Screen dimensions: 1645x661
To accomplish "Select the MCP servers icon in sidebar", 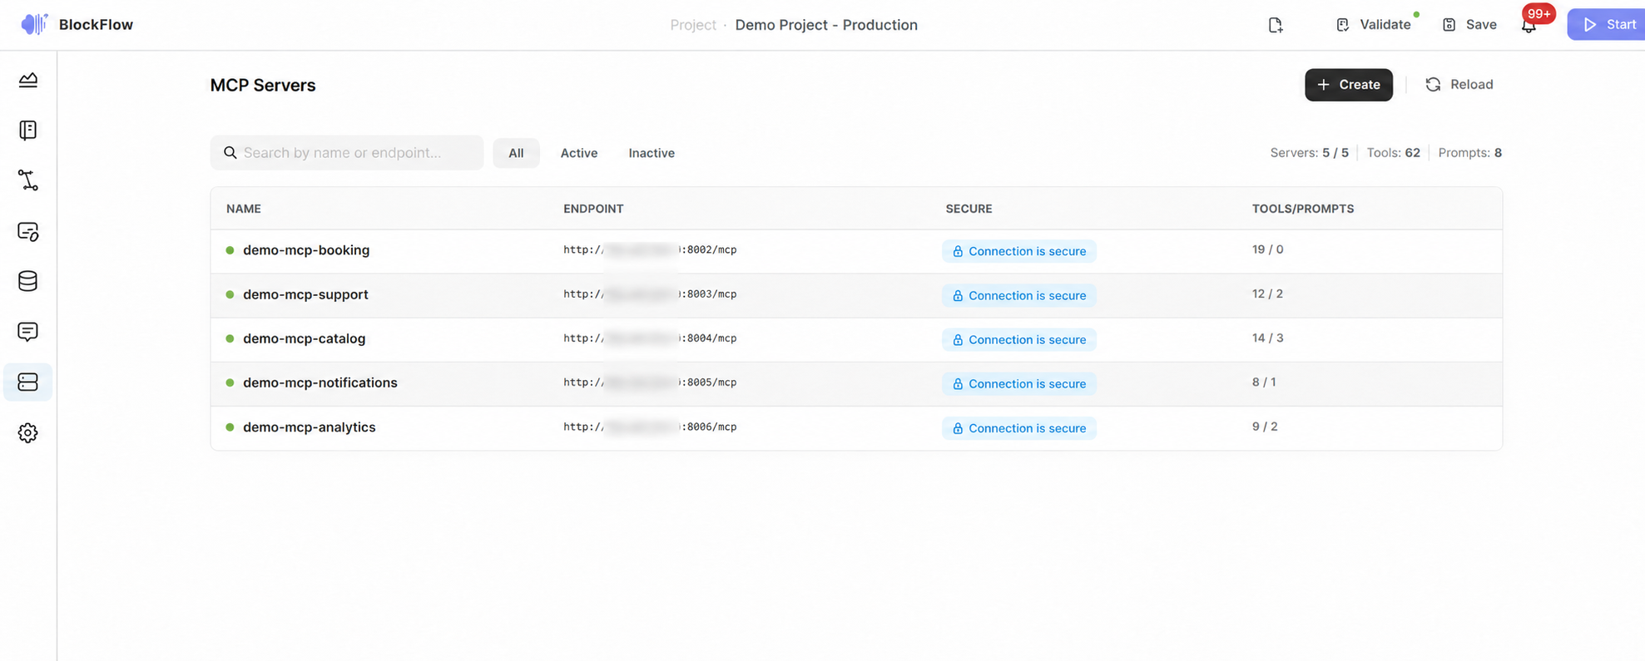I will click(28, 382).
